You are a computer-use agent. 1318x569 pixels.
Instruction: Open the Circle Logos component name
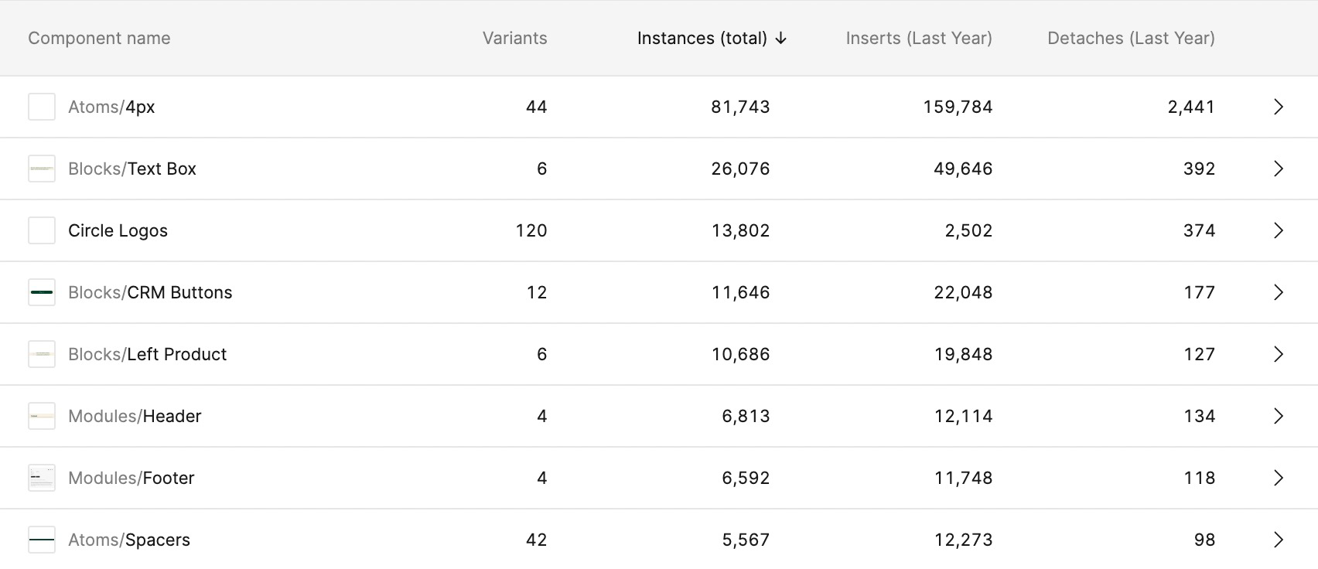coord(118,230)
